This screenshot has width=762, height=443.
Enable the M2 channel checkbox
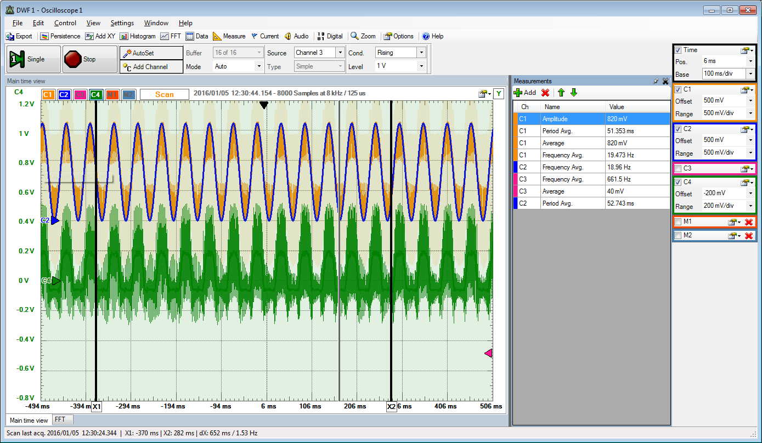coord(678,236)
